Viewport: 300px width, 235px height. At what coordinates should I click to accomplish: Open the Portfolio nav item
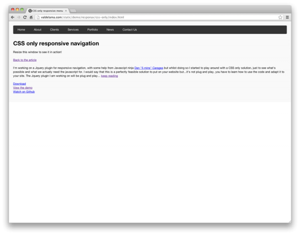pos(92,30)
